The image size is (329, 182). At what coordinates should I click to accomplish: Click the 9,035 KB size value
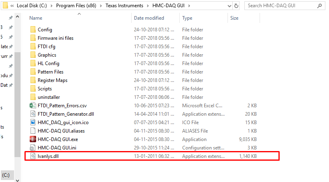(248, 139)
